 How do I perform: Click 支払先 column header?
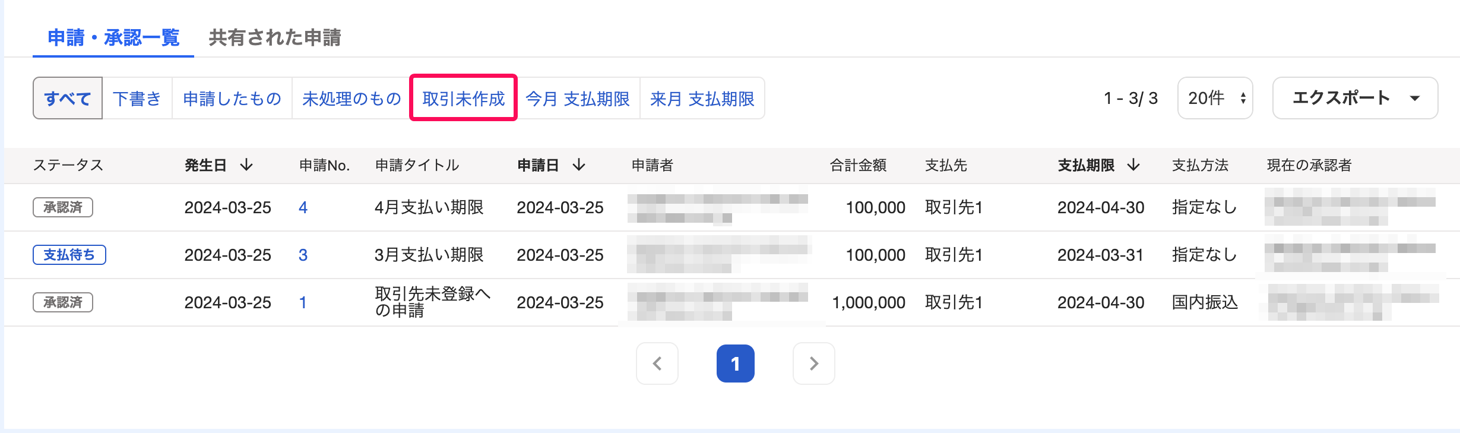click(946, 165)
